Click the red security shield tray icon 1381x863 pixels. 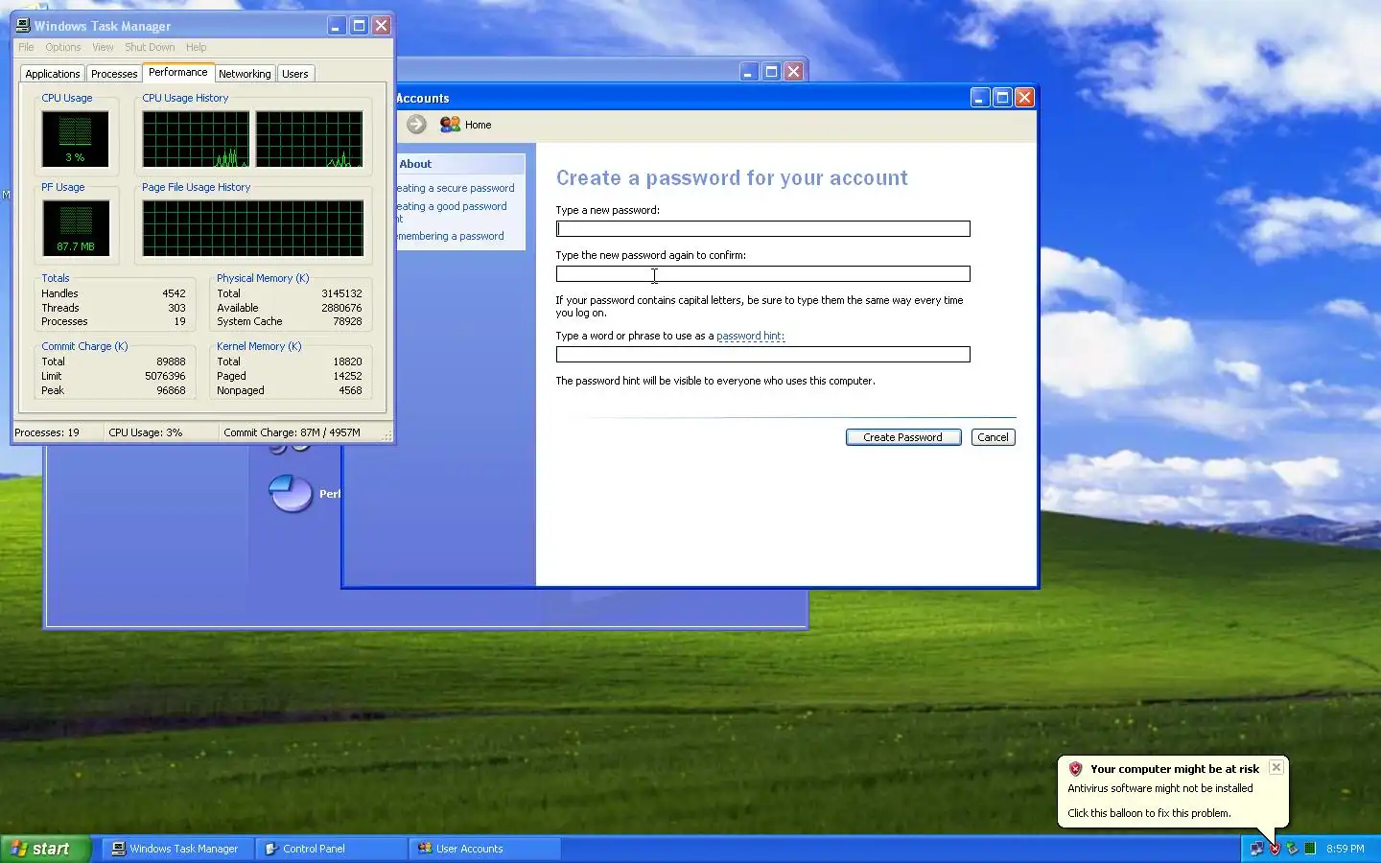tap(1275, 849)
